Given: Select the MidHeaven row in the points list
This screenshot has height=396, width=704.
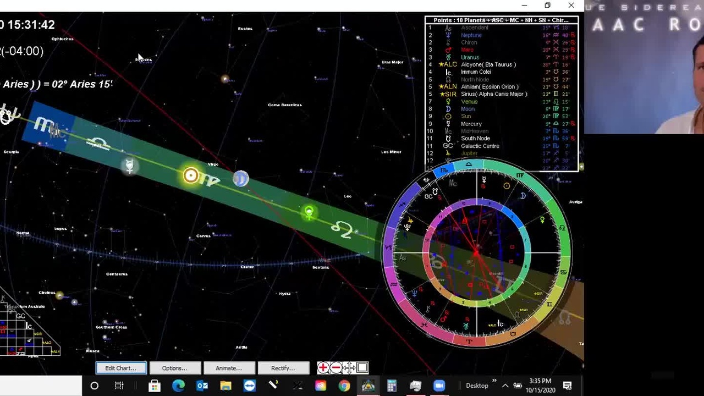Looking at the screenshot, I should [501, 131].
